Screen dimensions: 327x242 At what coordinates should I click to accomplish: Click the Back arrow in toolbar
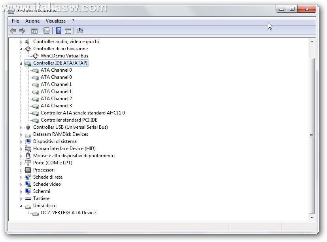coord(13,30)
